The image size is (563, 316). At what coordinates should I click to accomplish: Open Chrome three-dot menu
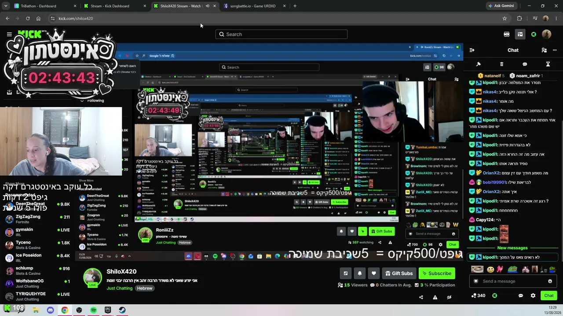coord(556,18)
